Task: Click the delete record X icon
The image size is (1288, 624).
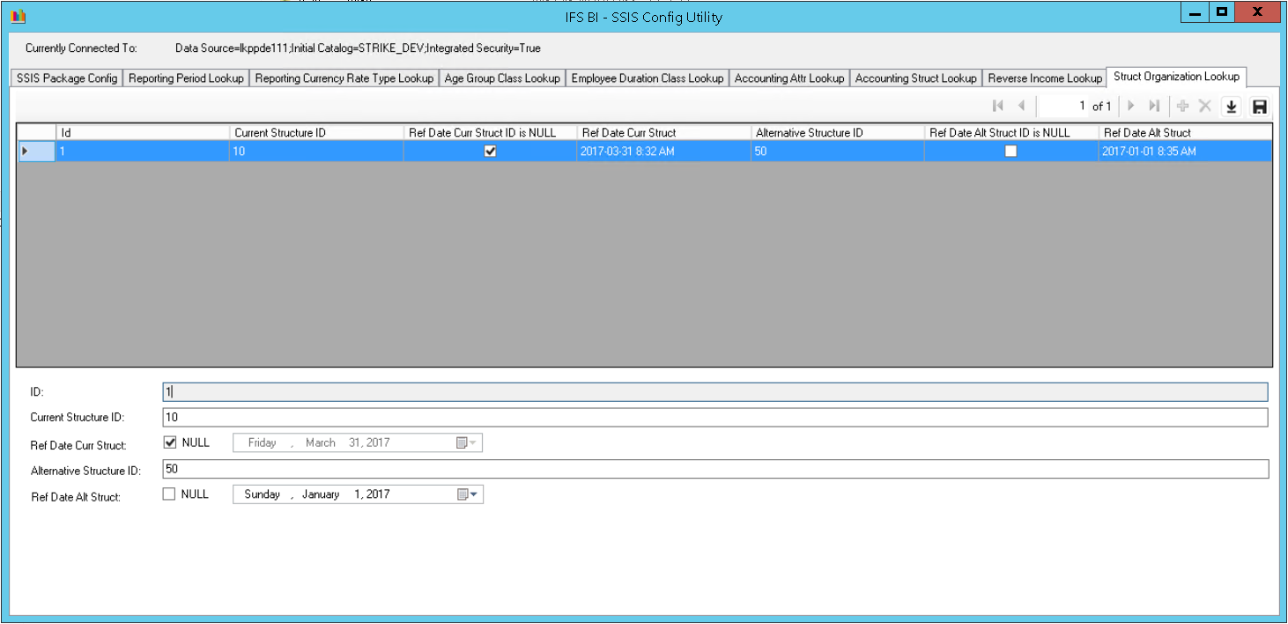Action: [x=1205, y=107]
